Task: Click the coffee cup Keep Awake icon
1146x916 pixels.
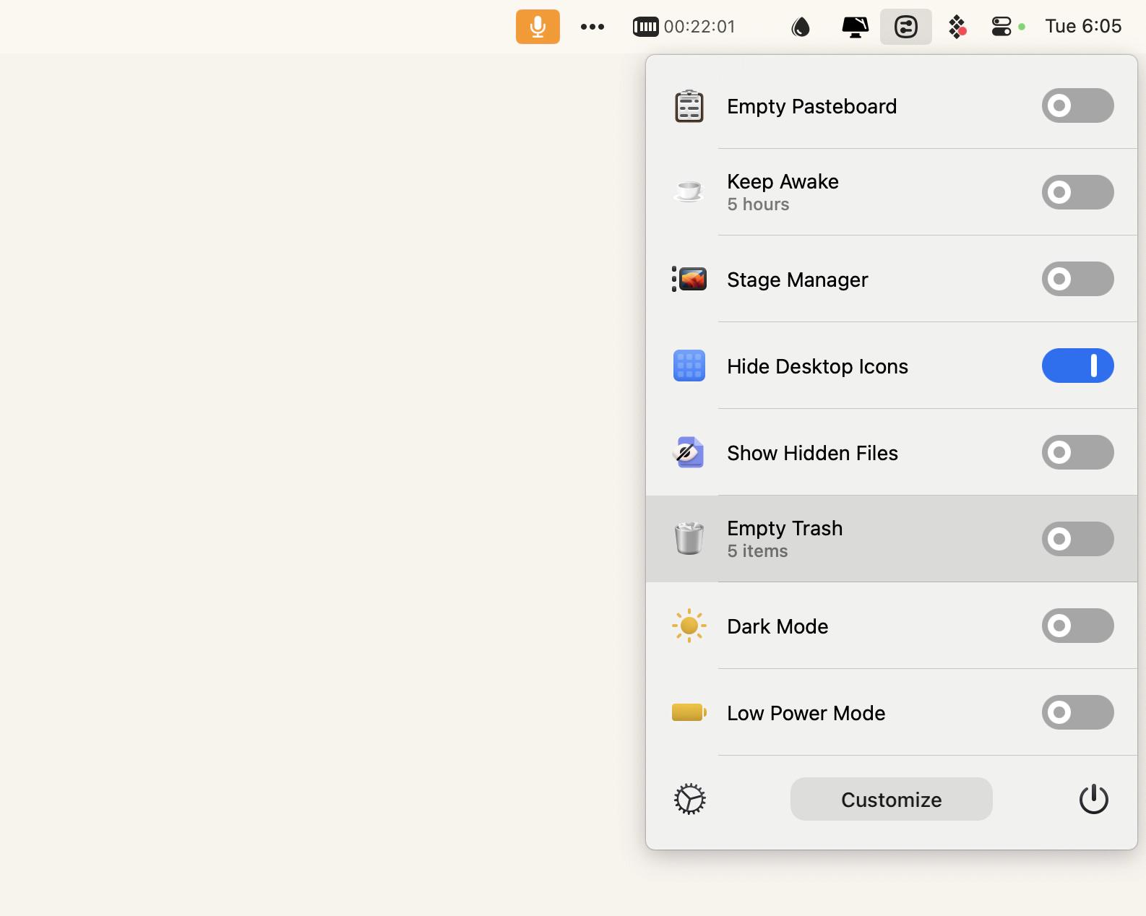Action: (689, 191)
